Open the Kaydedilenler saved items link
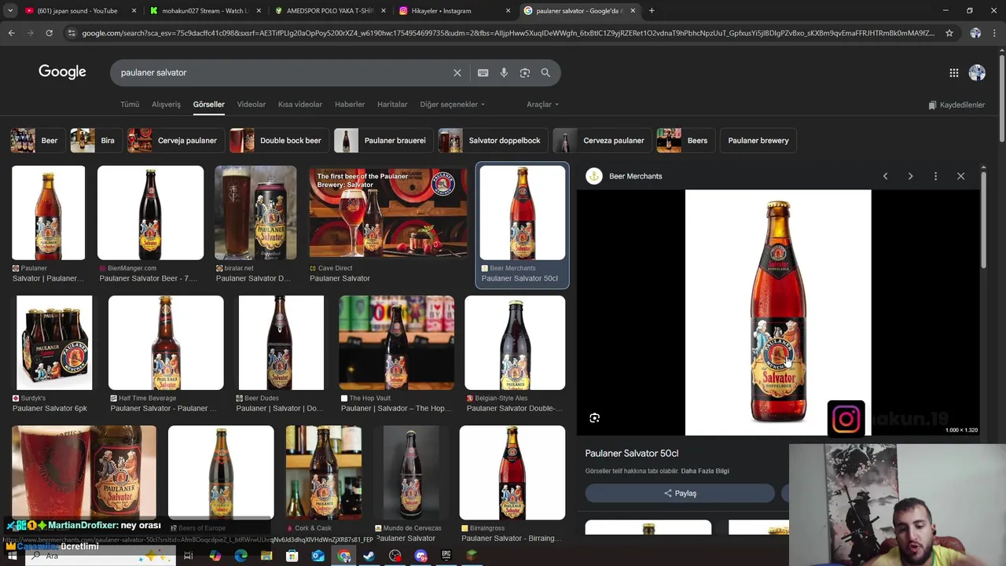The image size is (1006, 566). [956, 105]
